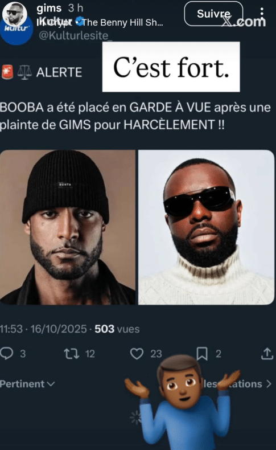The width and height of the screenshot is (276, 450).
Task: Like the post with heart icon
Action: [x=137, y=354]
